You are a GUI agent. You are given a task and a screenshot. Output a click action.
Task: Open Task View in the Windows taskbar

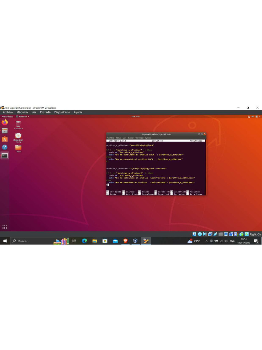(74, 241)
